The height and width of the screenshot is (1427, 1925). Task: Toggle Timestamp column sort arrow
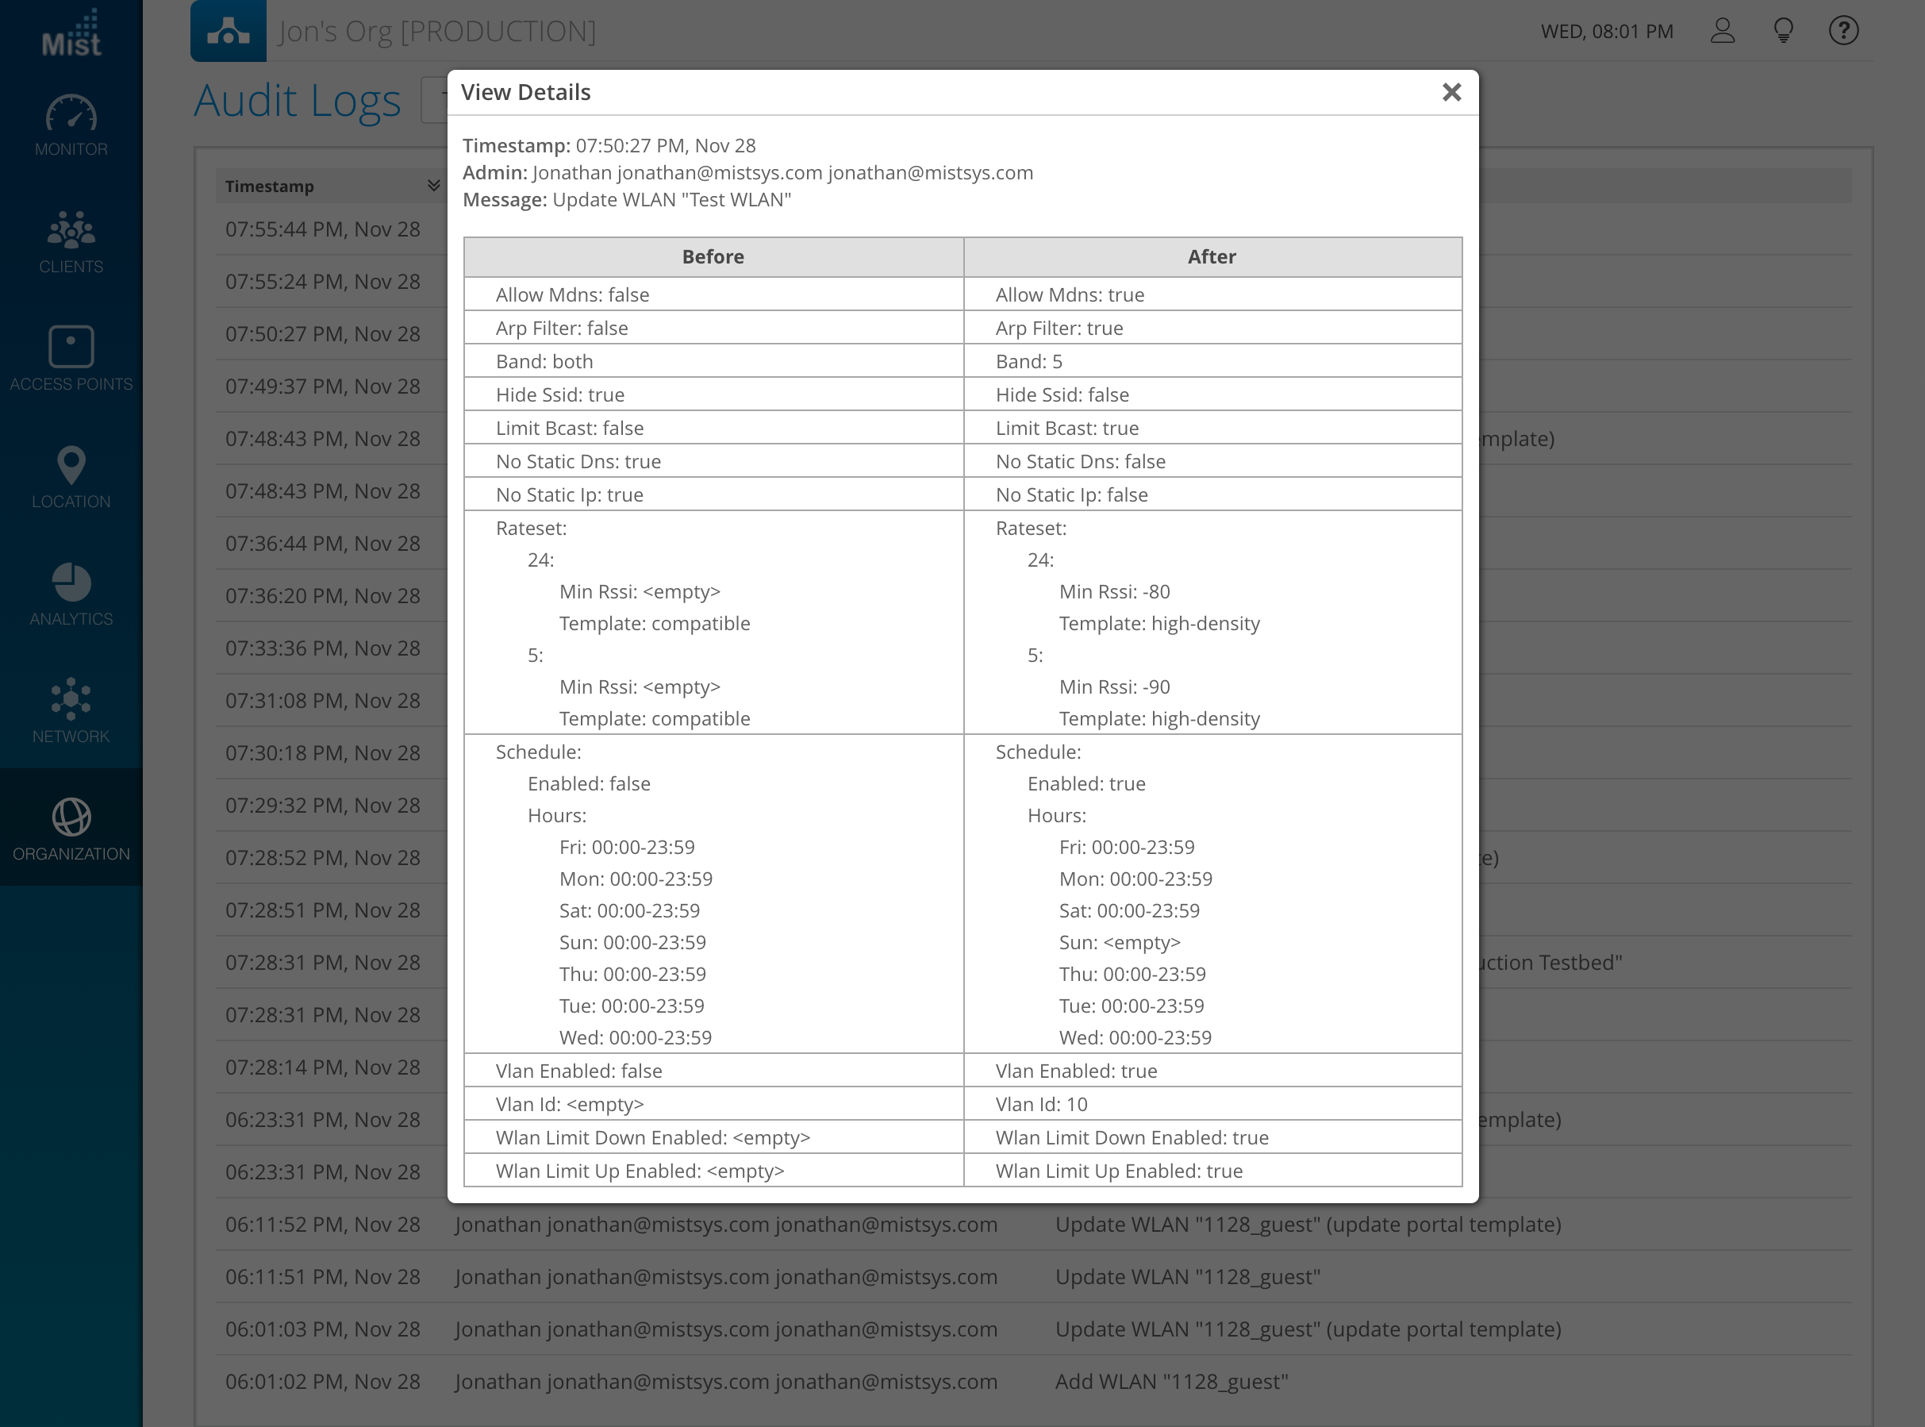(x=433, y=186)
